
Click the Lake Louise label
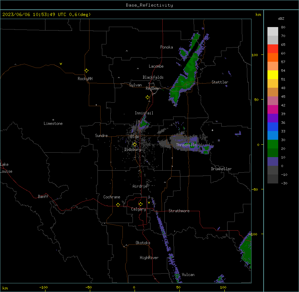(x=6, y=168)
